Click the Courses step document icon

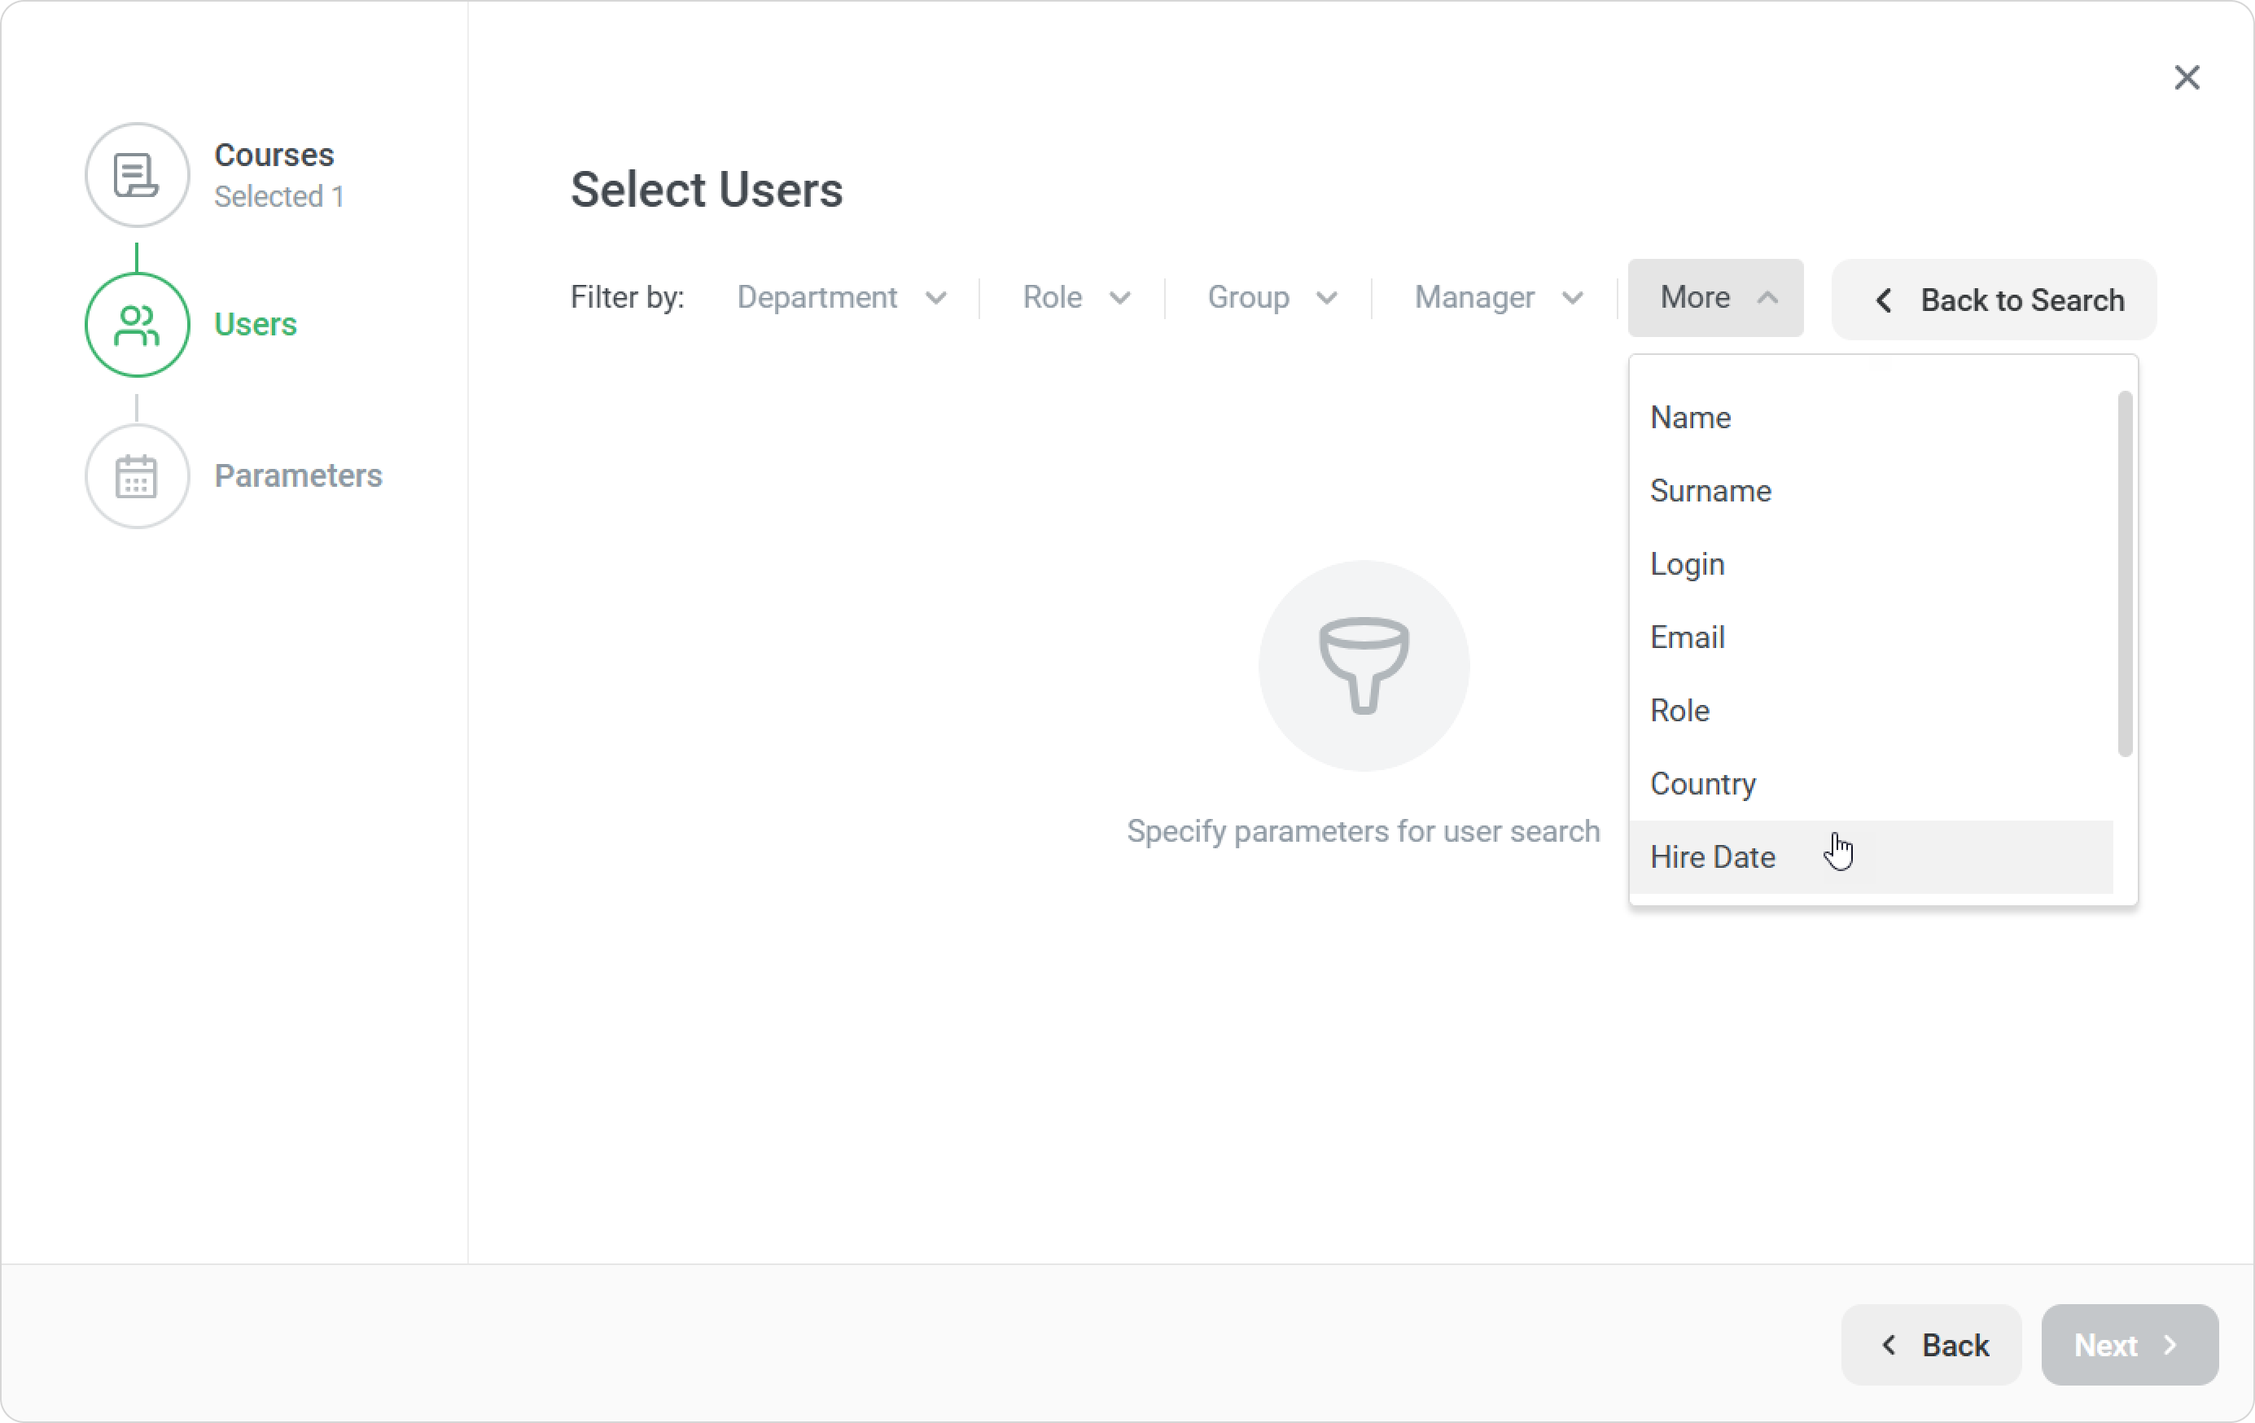click(x=137, y=175)
